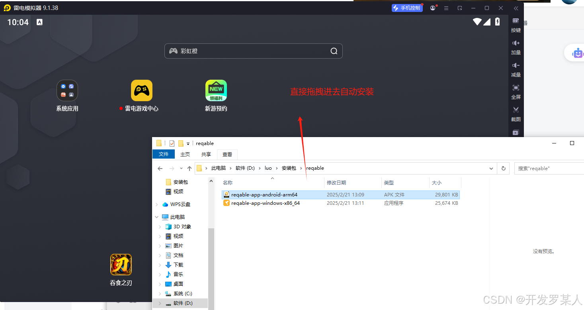Screen dimensions: 584x310
Task: Click luo in the address breadcrumb
Action: [x=268, y=168]
